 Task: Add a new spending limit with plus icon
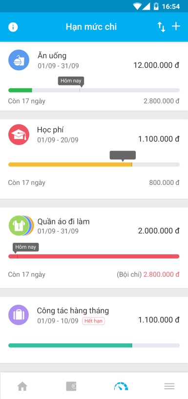pyautogui.click(x=176, y=26)
